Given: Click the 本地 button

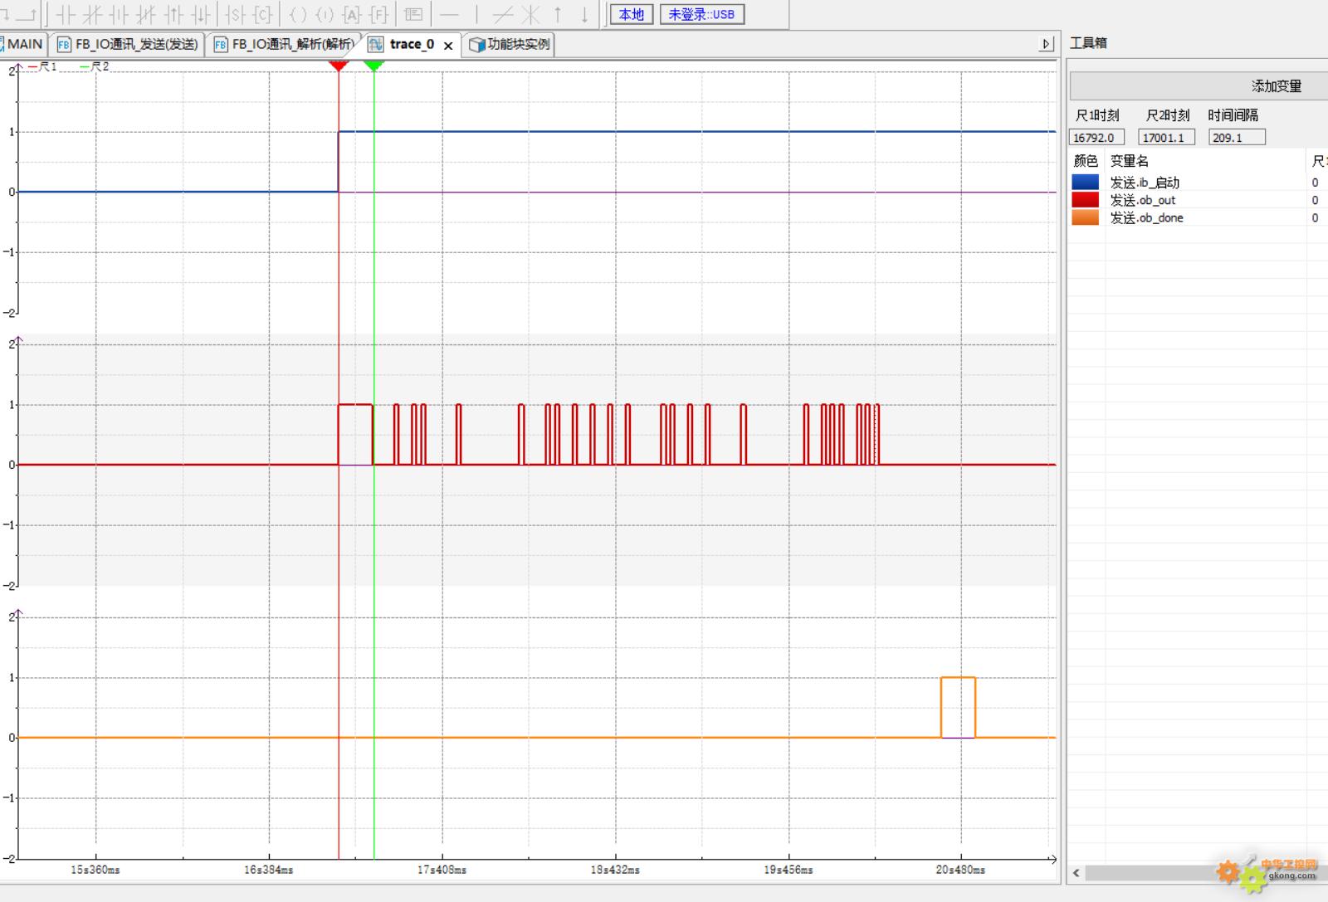Looking at the screenshot, I should [x=632, y=14].
